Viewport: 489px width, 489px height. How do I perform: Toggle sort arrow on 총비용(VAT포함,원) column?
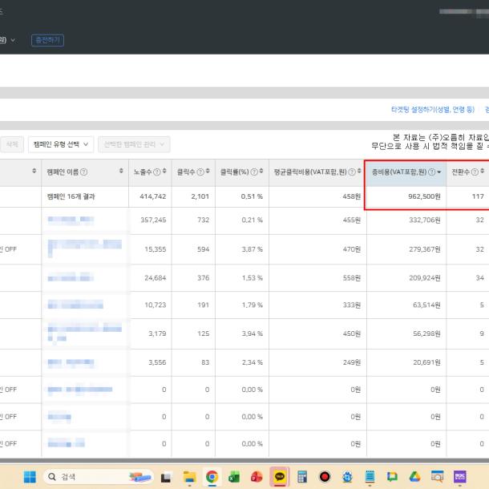coord(439,172)
